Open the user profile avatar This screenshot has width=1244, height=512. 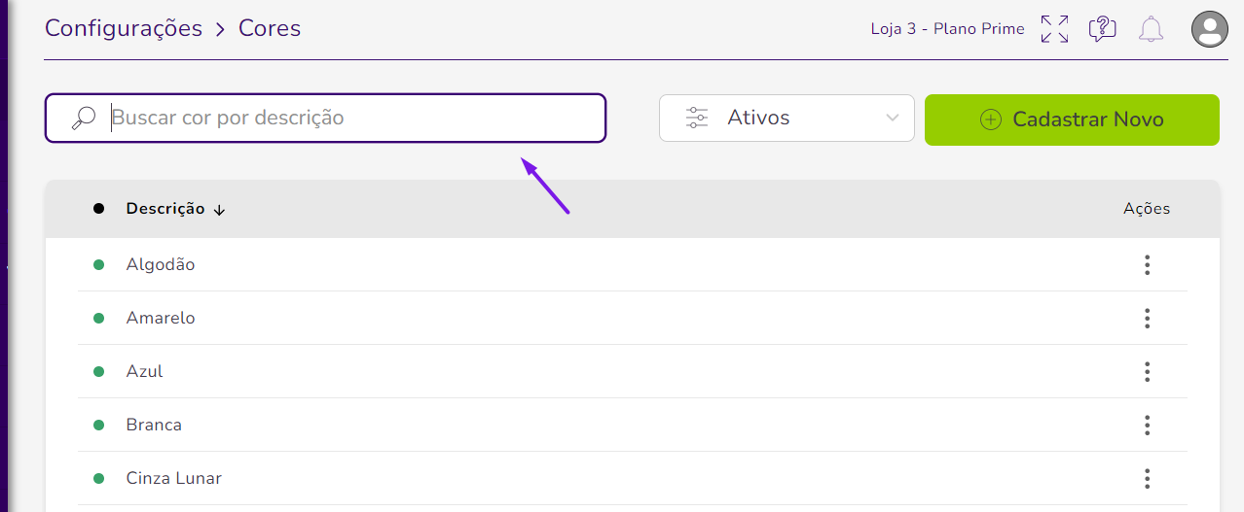(1210, 29)
